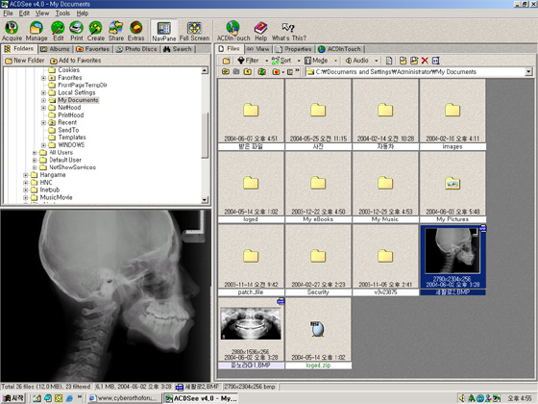Open the Filter dropdown arrow
This screenshot has width=538, height=404.
267,61
